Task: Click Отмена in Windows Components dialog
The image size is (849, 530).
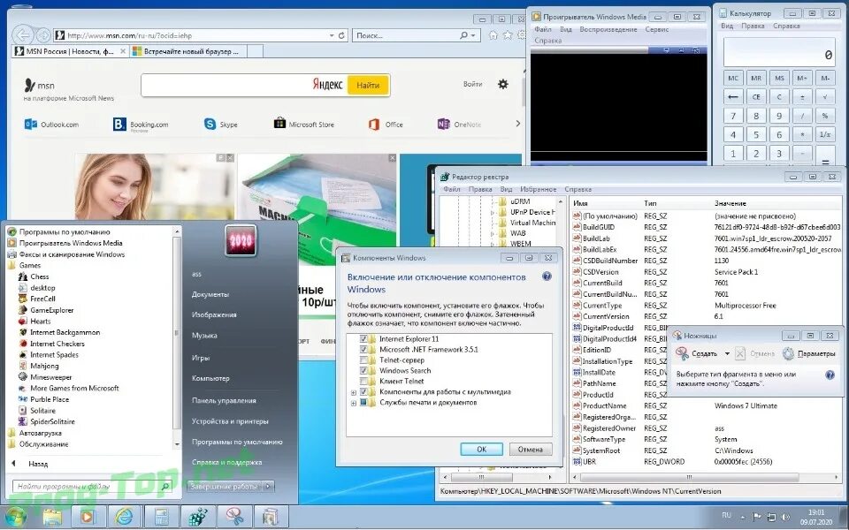Action: click(x=530, y=449)
